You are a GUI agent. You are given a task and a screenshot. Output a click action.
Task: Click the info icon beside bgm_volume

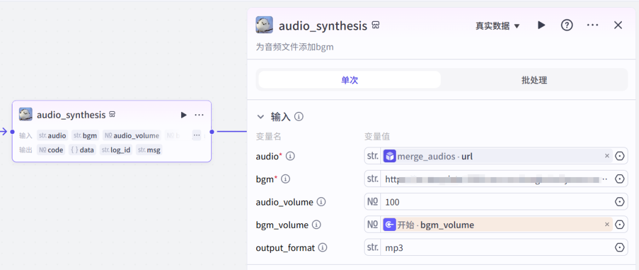(x=317, y=225)
